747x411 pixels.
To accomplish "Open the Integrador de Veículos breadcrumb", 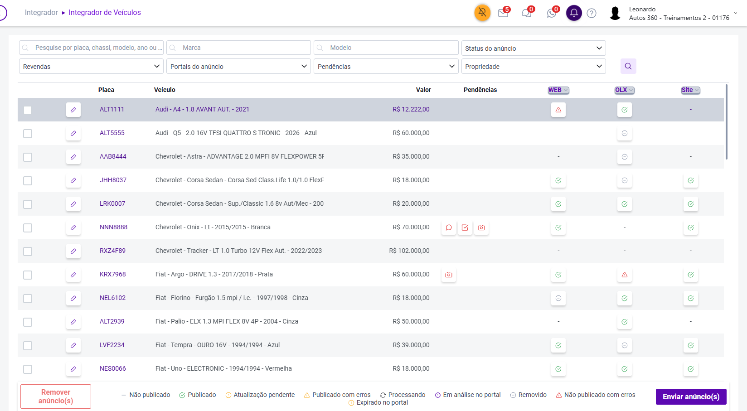I will tap(105, 13).
